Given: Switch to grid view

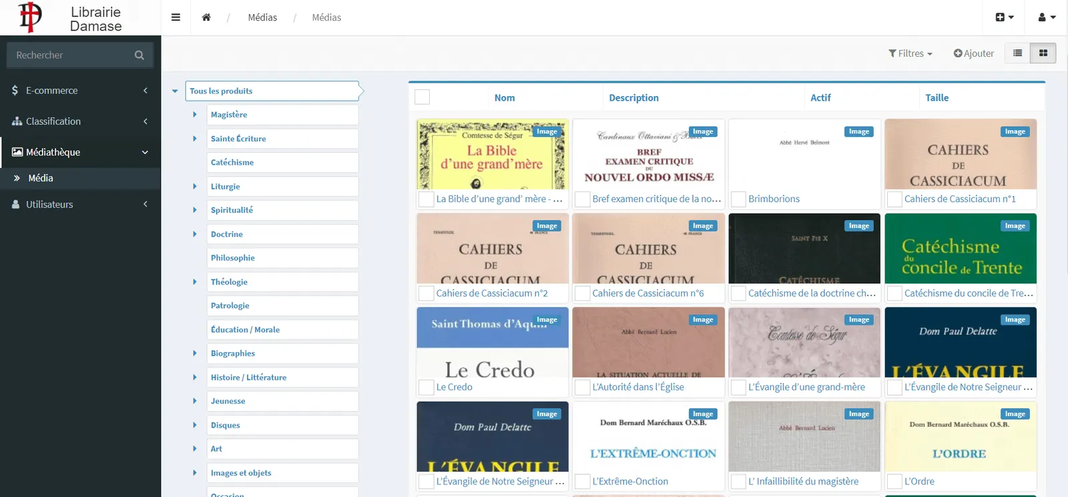Looking at the screenshot, I should coord(1043,53).
